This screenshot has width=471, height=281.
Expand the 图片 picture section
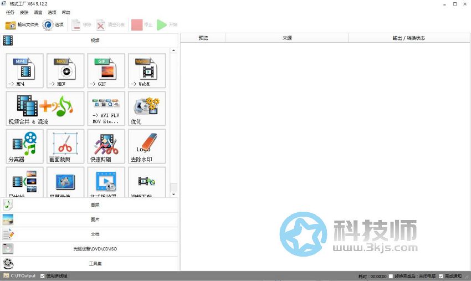[x=89, y=219]
